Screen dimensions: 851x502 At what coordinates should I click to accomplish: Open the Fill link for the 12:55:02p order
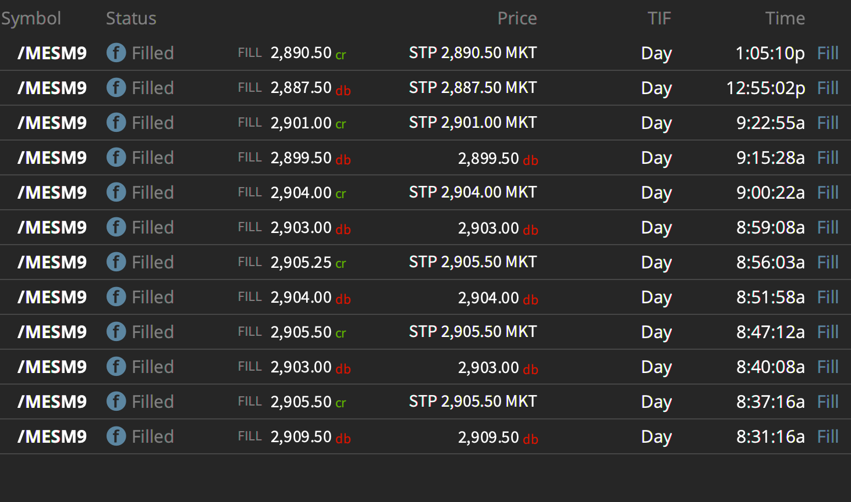[x=828, y=88]
